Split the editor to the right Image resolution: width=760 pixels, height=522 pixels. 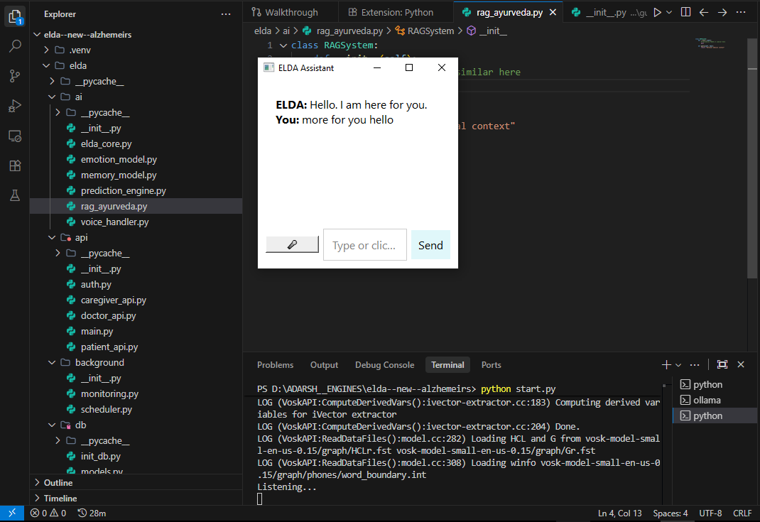click(x=685, y=12)
